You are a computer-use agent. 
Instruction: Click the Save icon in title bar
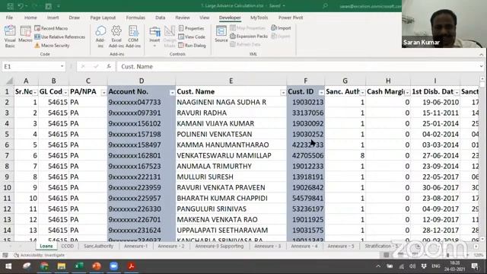10,6
